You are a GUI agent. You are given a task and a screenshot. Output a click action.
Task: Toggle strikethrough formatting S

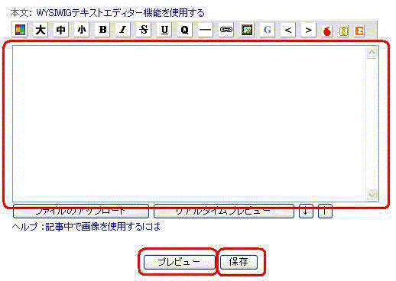(x=144, y=30)
